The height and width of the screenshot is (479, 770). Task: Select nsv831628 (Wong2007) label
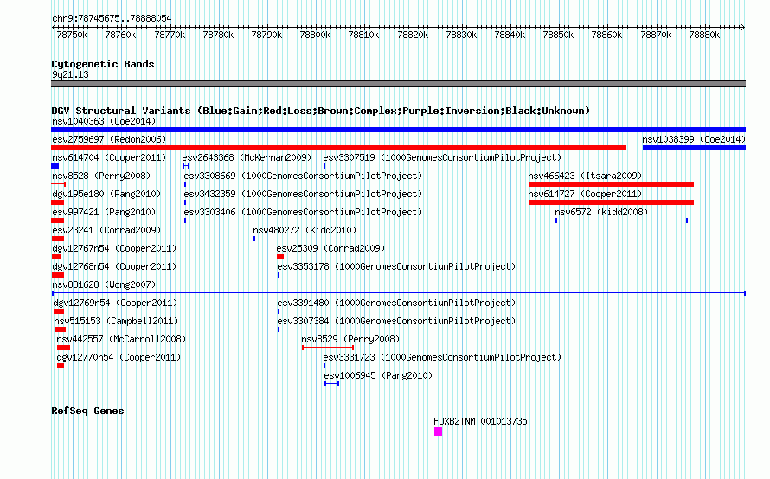pyautogui.click(x=104, y=284)
